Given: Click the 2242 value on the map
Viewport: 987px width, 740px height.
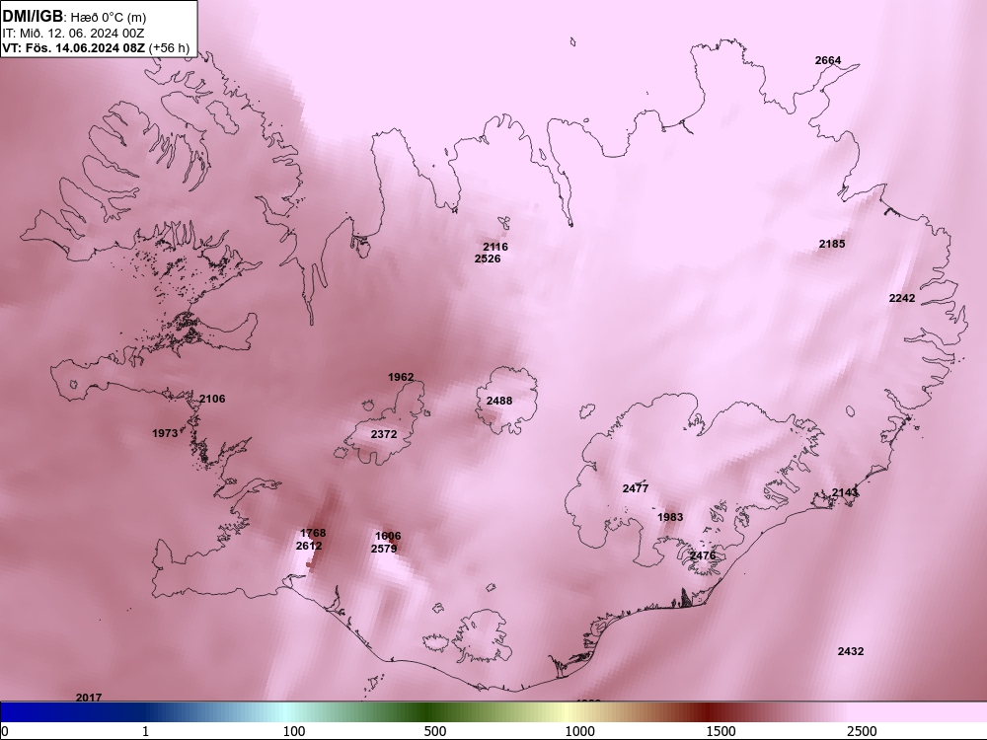Looking at the screenshot, I should 902,298.
